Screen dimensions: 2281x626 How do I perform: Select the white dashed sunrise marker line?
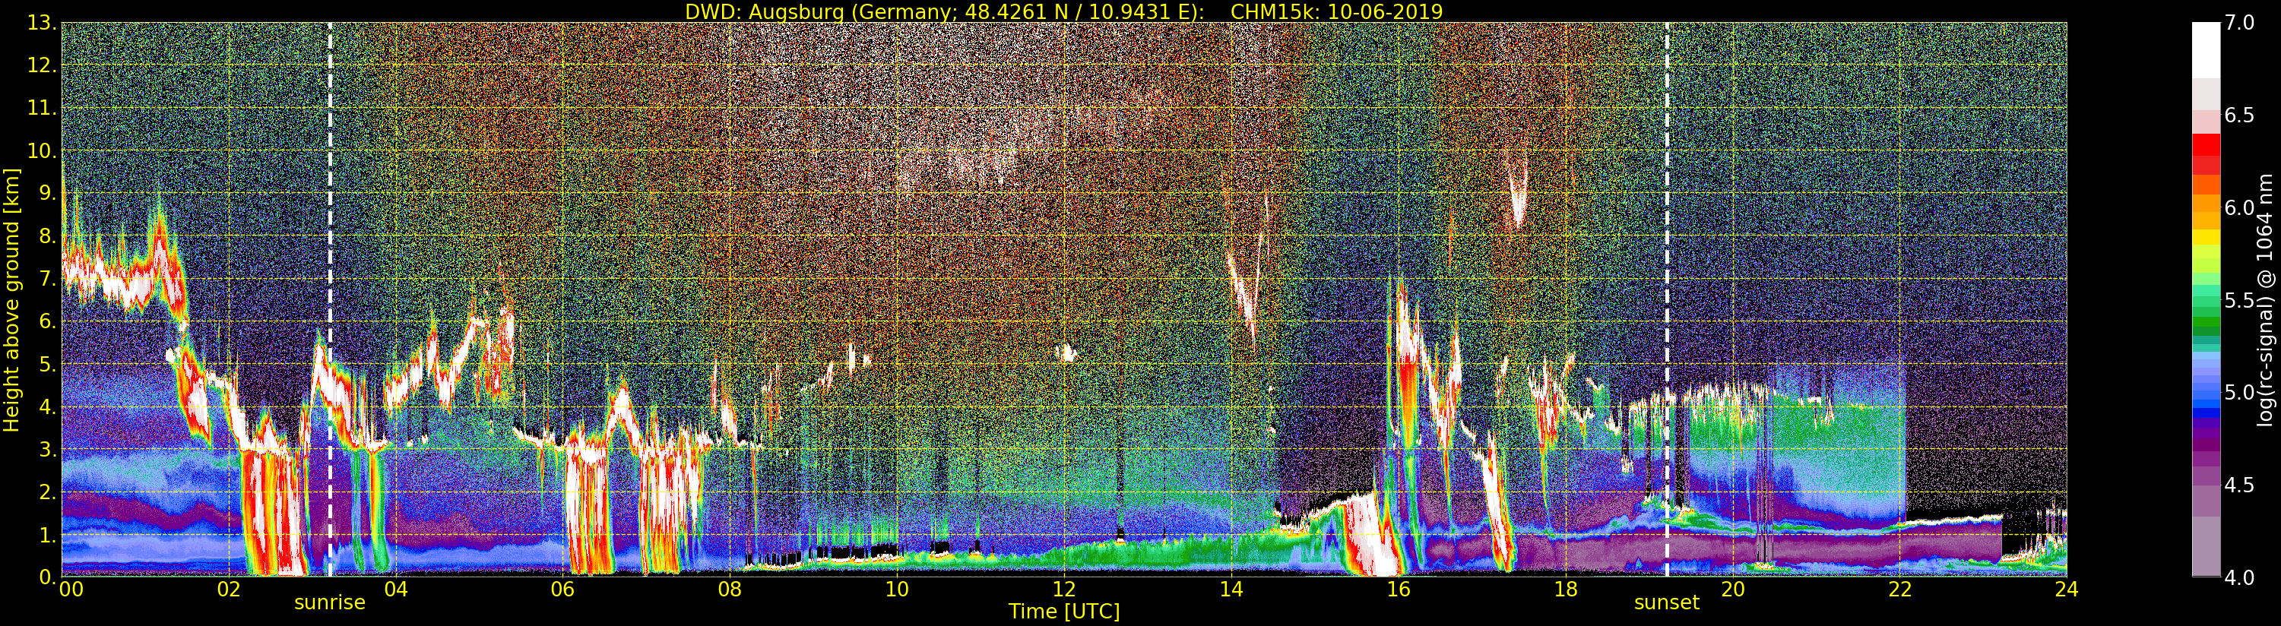[x=331, y=299]
